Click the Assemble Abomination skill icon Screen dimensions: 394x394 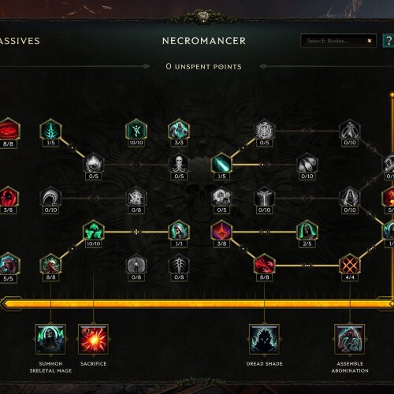click(x=350, y=339)
